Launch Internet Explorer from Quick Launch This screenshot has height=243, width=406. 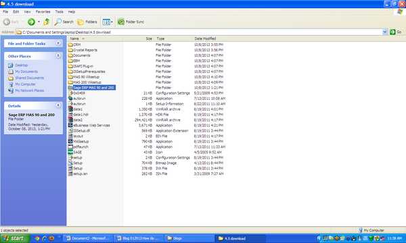coord(45,238)
